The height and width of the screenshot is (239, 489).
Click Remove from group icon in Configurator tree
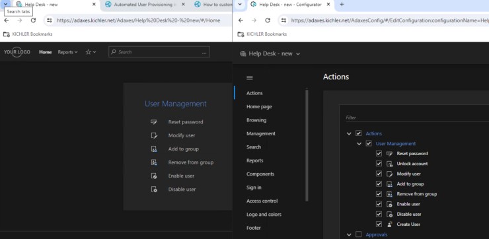[389, 194]
